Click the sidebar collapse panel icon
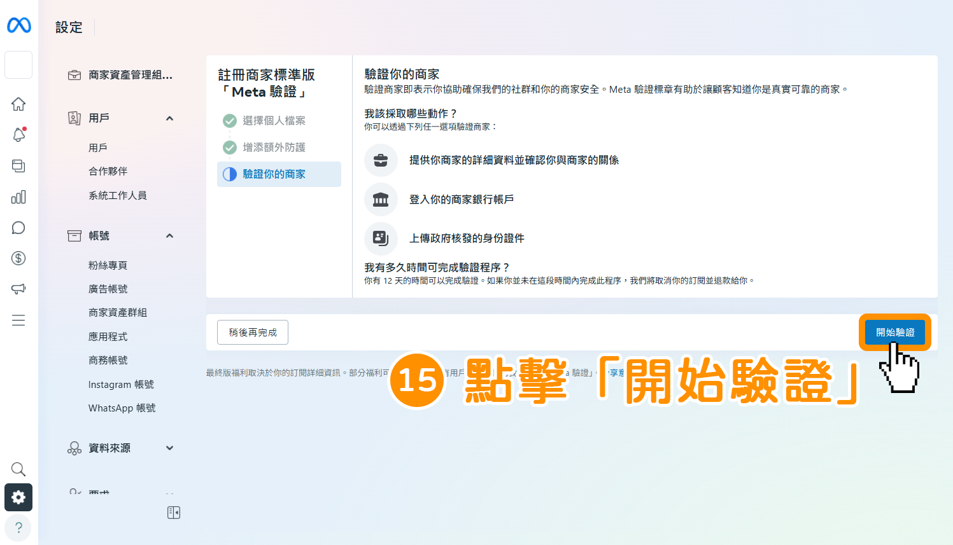The height and width of the screenshot is (545, 953). click(174, 513)
